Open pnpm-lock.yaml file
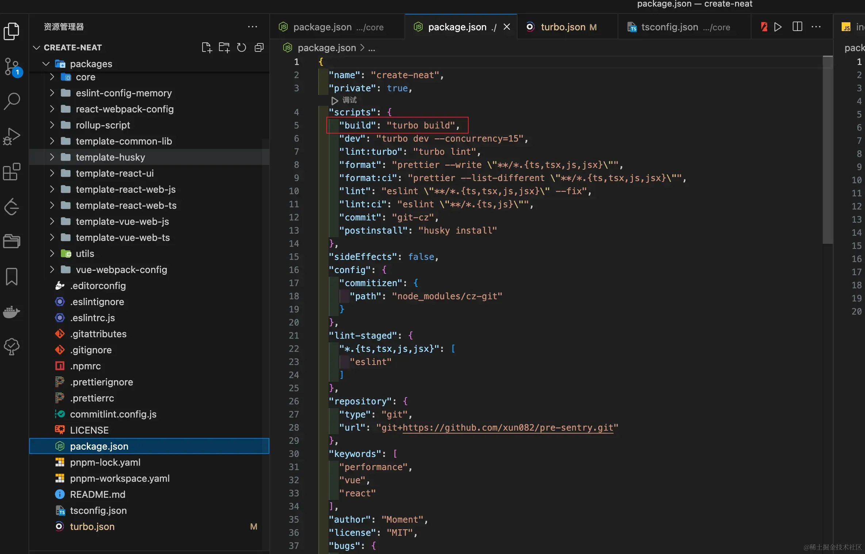 [x=149, y=462]
